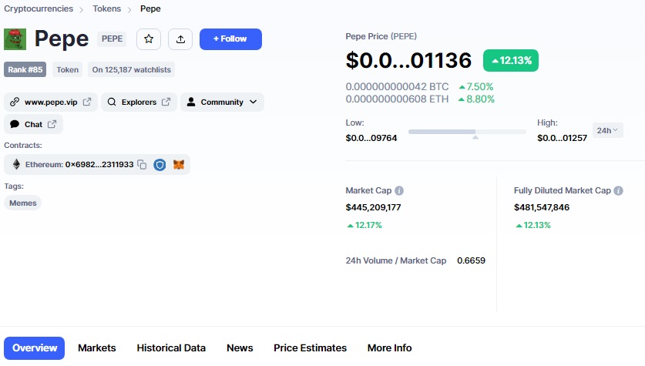Click the external-link icon next to Explorers
The height and width of the screenshot is (366, 645).
(166, 102)
